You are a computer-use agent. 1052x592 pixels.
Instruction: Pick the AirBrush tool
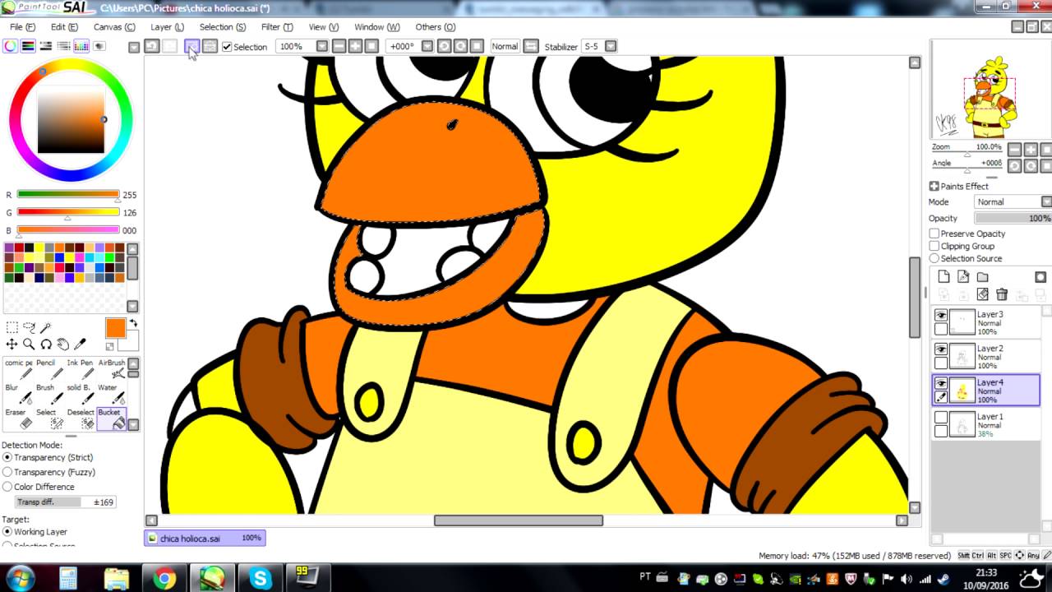[112, 369]
